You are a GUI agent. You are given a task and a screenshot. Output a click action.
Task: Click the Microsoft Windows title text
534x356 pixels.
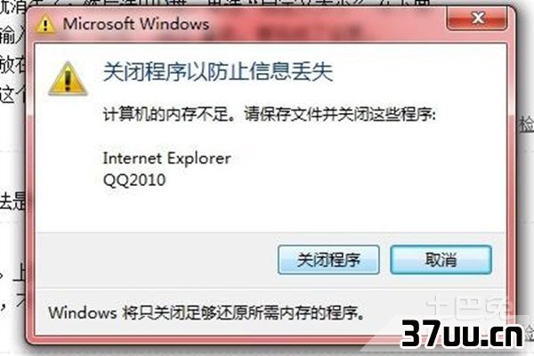[136, 24]
